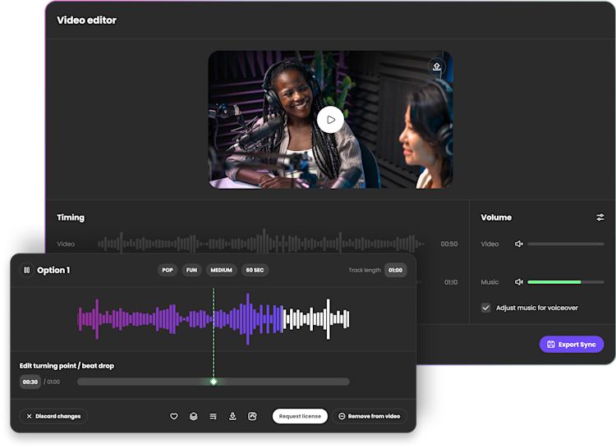Click Request license button

[300, 416]
